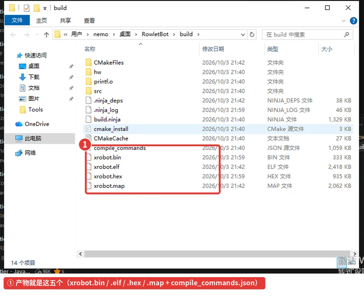The image size is (364, 297).
Task: Click the Properties quick access icon
Action: pos(27,8)
